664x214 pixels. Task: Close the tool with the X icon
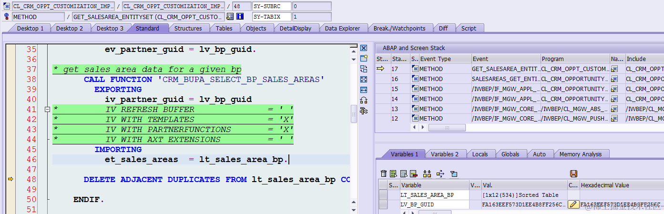click(364, 48)
